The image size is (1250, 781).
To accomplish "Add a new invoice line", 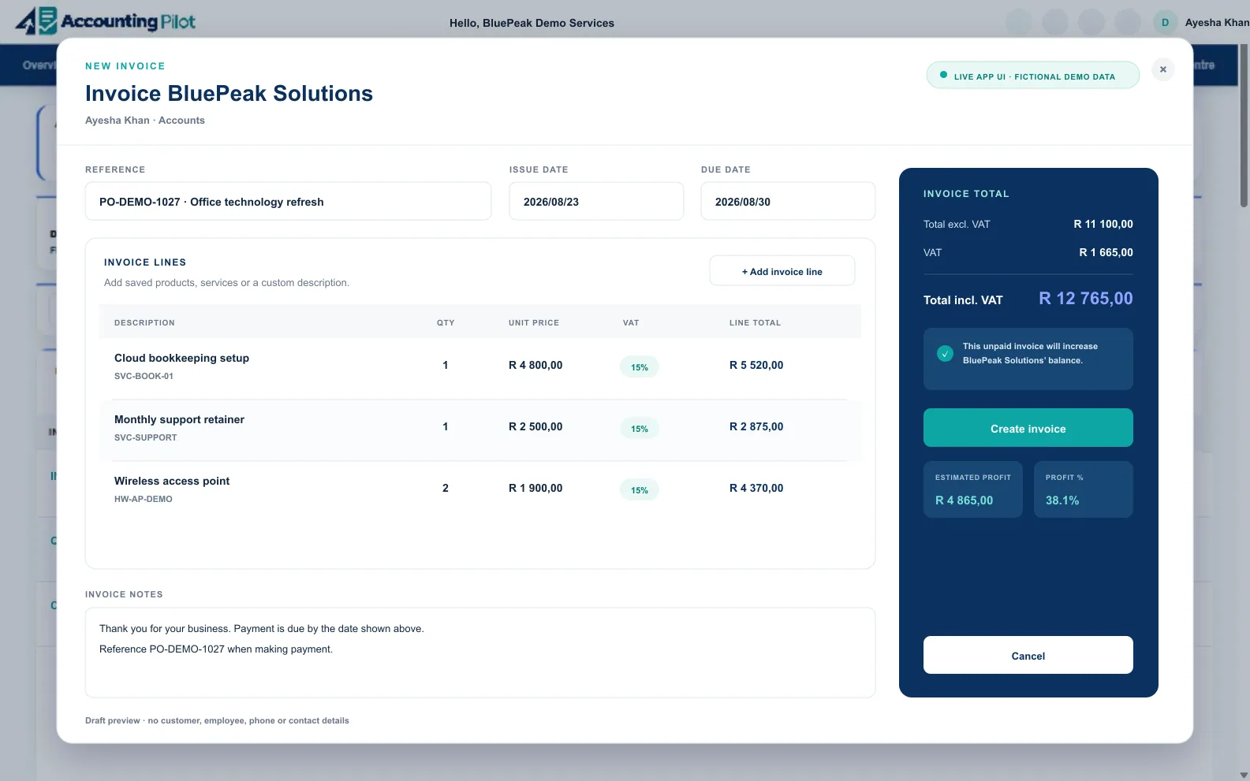I will (x=782, y=271).
